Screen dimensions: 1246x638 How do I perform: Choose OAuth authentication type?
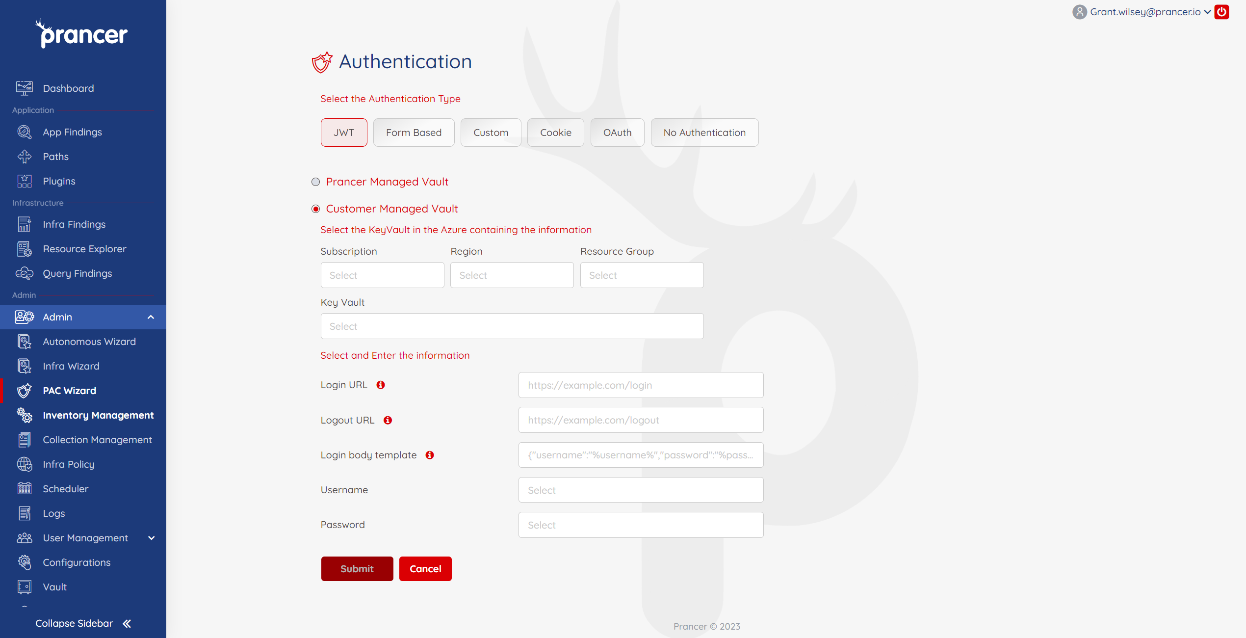(x=617, y=133)
